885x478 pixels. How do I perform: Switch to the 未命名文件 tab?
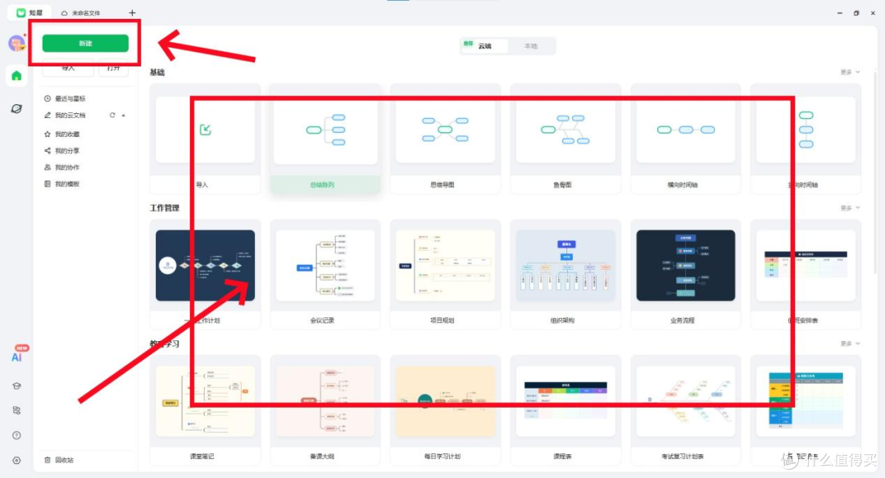80,12
